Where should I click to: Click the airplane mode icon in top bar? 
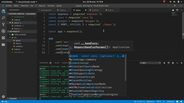click(170, 2)
